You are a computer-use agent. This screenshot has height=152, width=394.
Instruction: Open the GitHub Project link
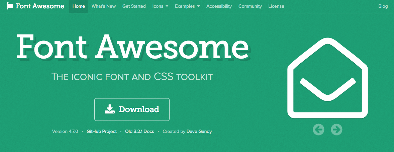102,131
